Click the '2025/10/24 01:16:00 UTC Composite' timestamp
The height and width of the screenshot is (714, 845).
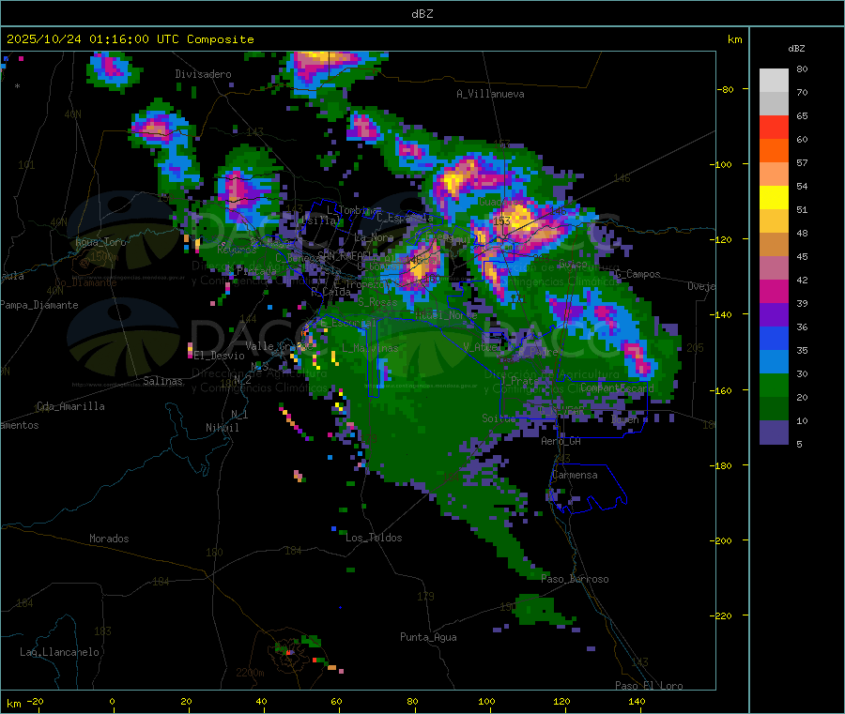pyautogui.click(x=130, y=39)
